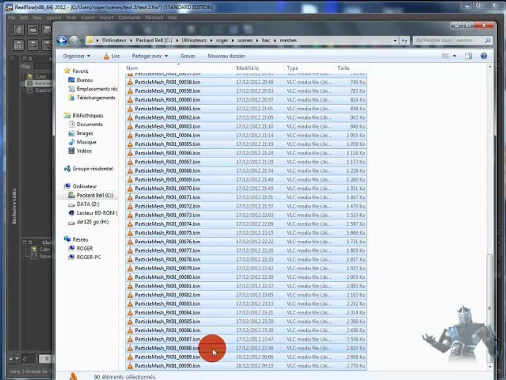Click the 2 779 Ko size cell

click(x=356, y=366)
